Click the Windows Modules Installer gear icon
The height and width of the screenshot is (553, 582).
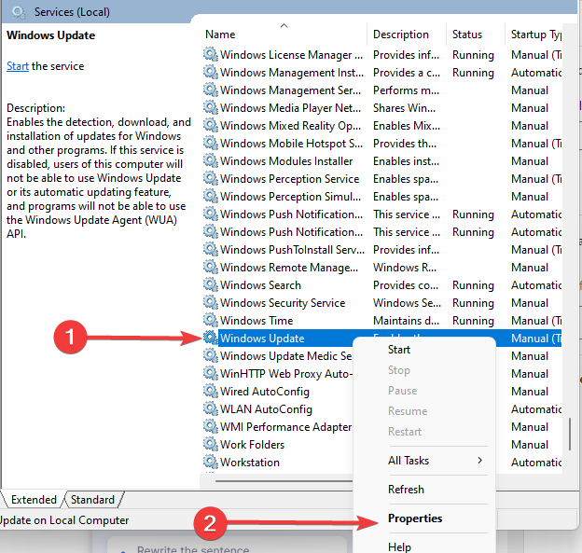point(211,160)
